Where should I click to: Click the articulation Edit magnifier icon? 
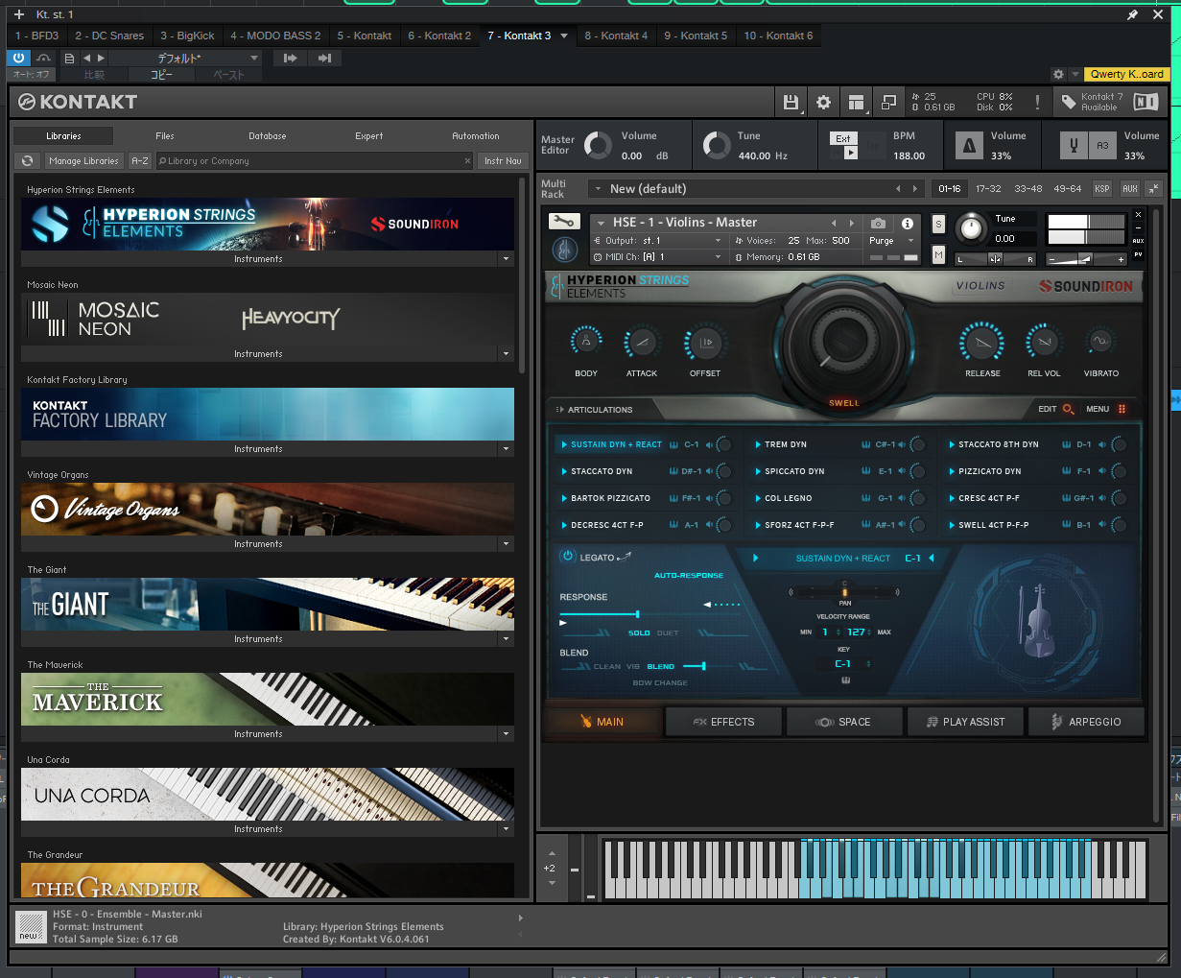coord(1068,409)
